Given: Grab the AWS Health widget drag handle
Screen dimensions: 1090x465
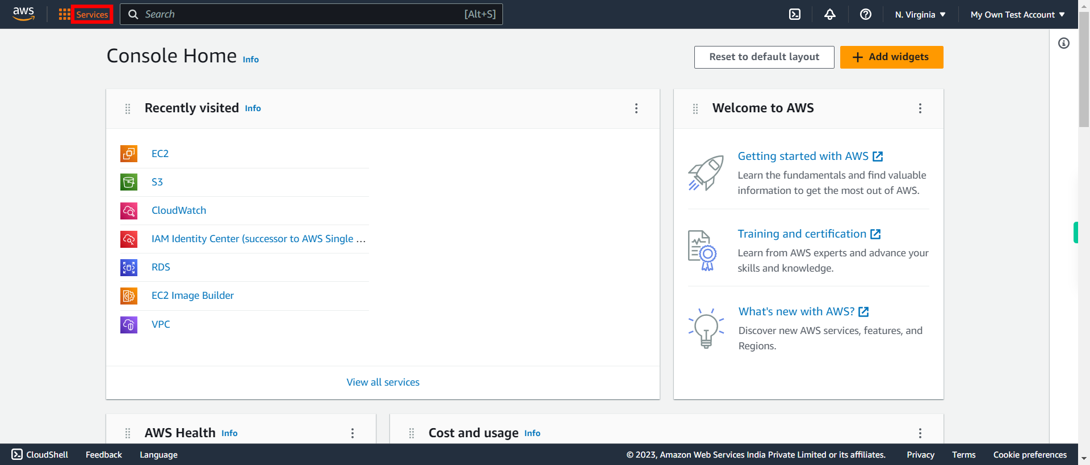Looking at the screenshot, I should [x=128, y=433].
